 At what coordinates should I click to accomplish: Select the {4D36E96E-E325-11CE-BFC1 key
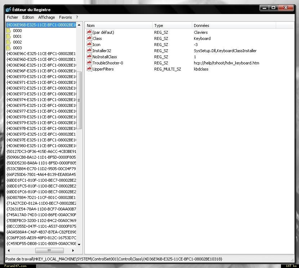point(41,65)
